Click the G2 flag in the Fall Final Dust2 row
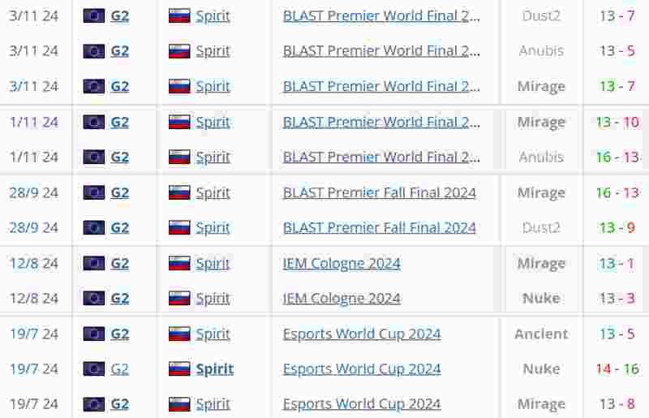The height and width of the screenshot is (418, 649). [x=94, y=227]
